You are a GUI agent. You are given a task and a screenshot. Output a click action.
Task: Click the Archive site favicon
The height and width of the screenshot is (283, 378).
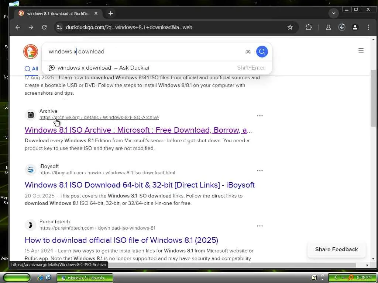tap(30, 115)
